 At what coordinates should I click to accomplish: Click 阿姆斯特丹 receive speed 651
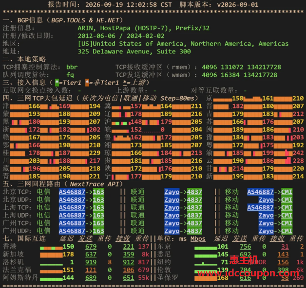click(x=129, y=277)
